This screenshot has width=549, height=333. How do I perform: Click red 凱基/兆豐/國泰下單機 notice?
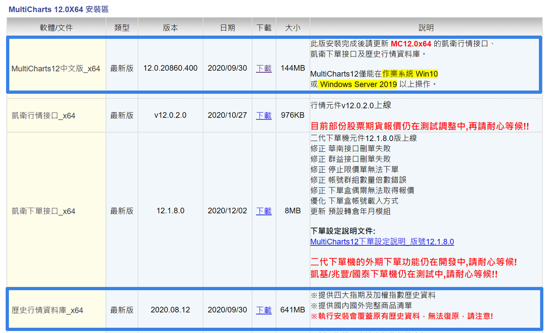pyautogui.click(x=404, y=274)
